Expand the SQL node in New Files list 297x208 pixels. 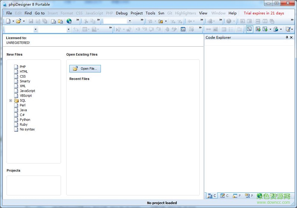(x=11, y=100)
